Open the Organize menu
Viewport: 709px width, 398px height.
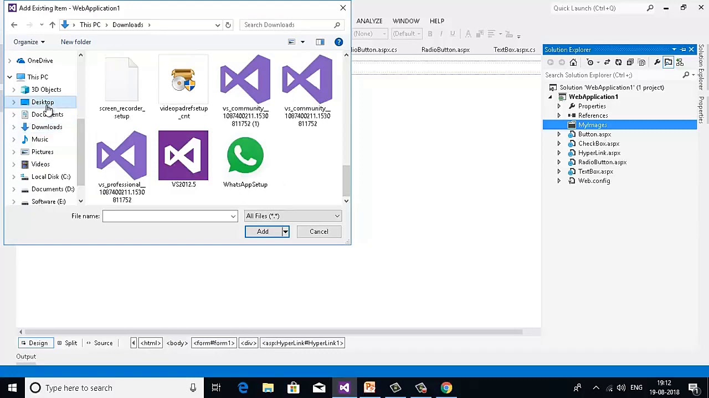[29, 42]
